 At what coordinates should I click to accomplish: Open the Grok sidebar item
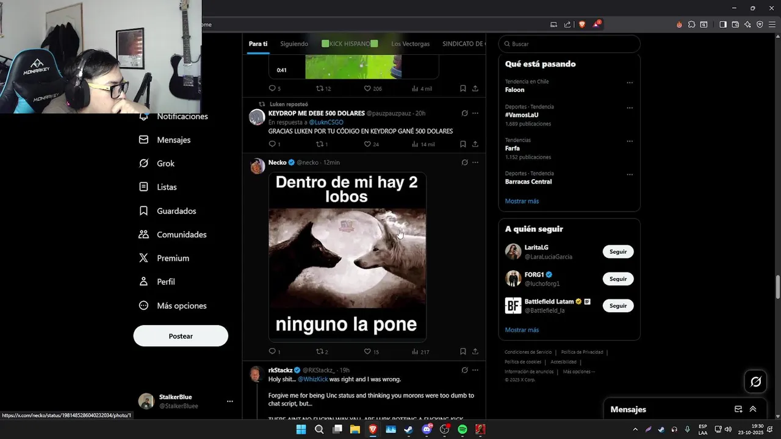click(x=157, y=163)
